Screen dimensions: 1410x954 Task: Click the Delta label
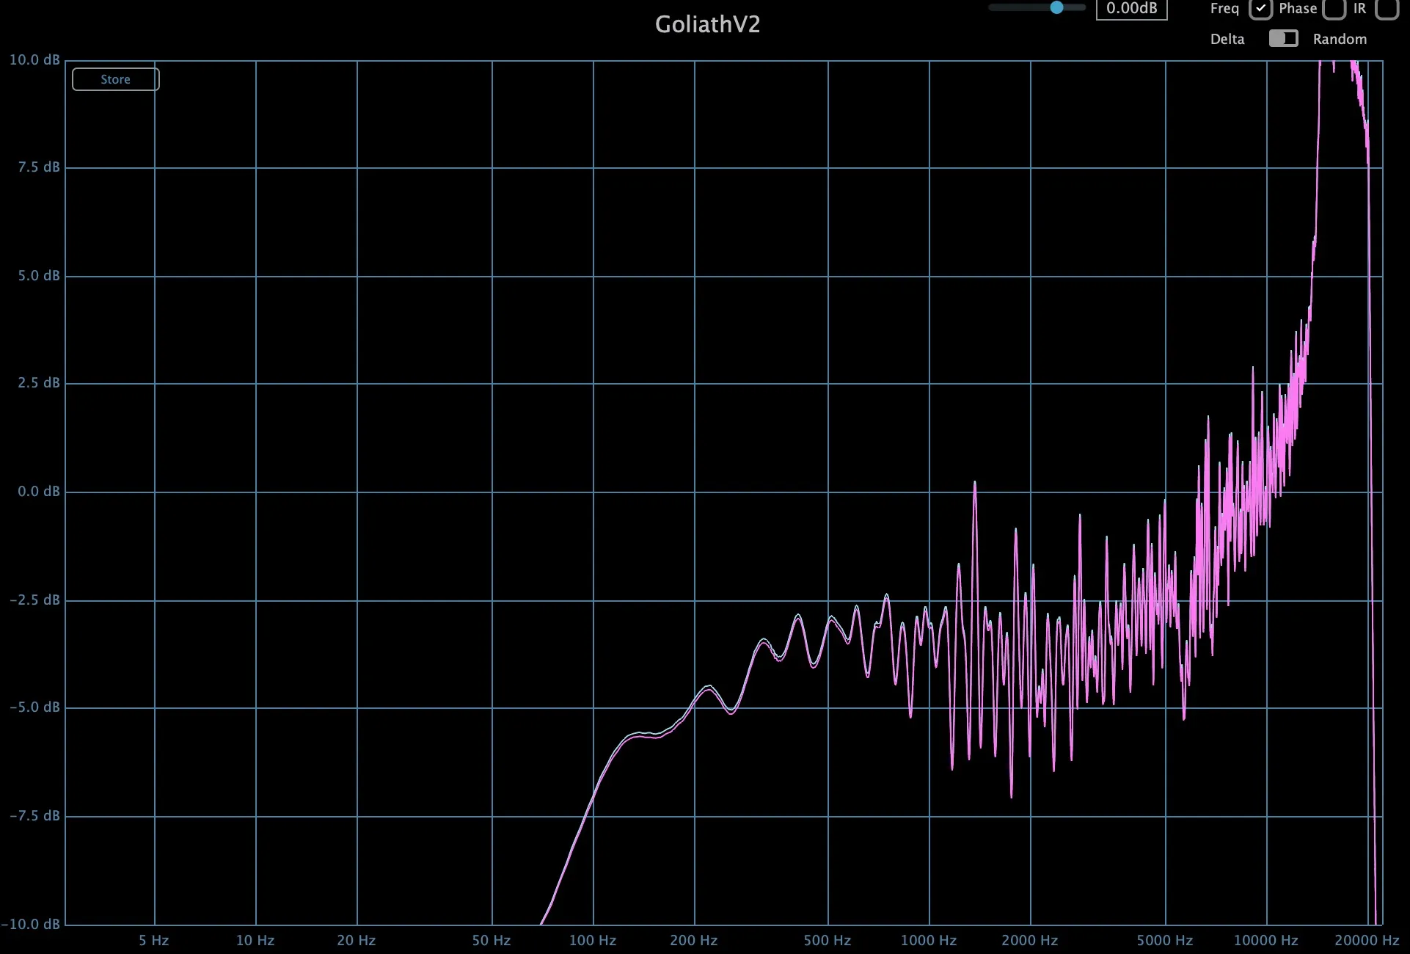click(1227, 39)
